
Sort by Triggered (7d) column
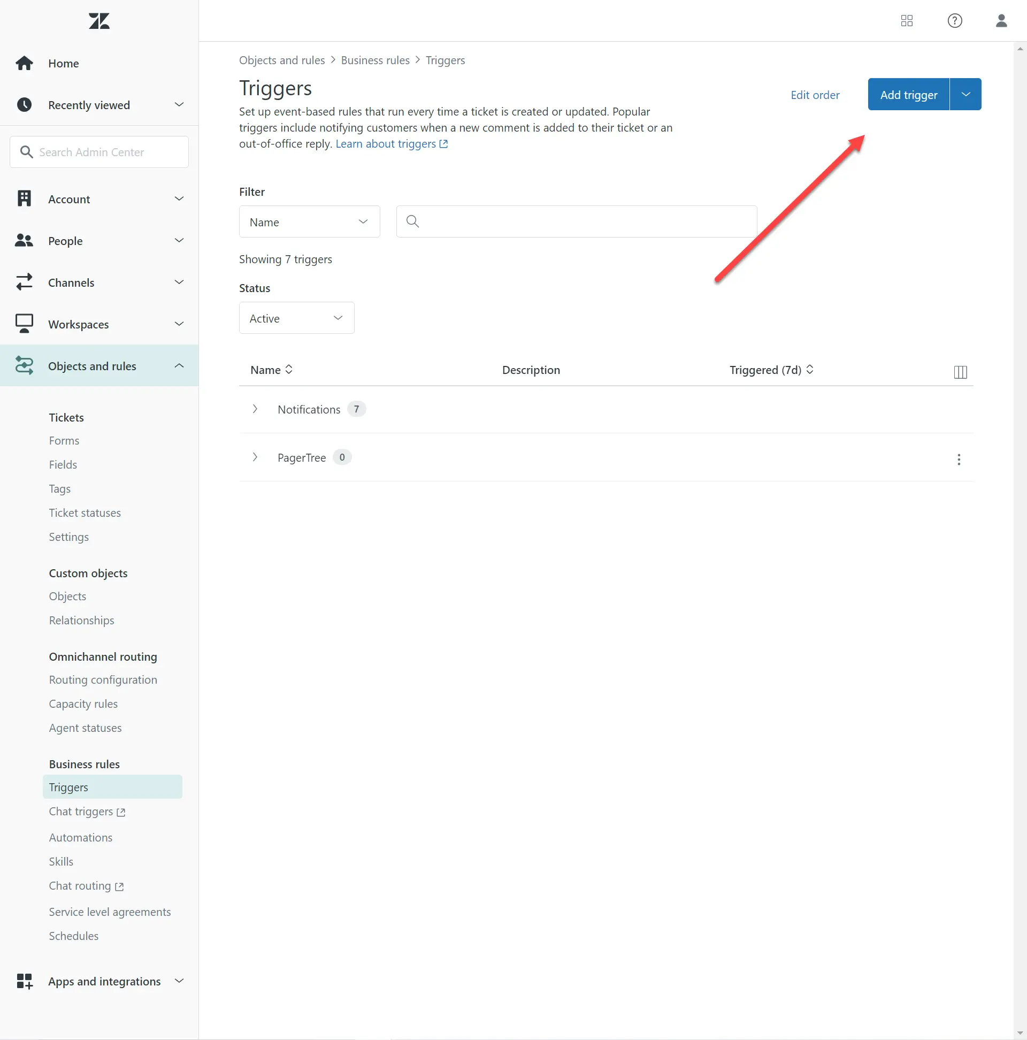(x=771, y=370)
